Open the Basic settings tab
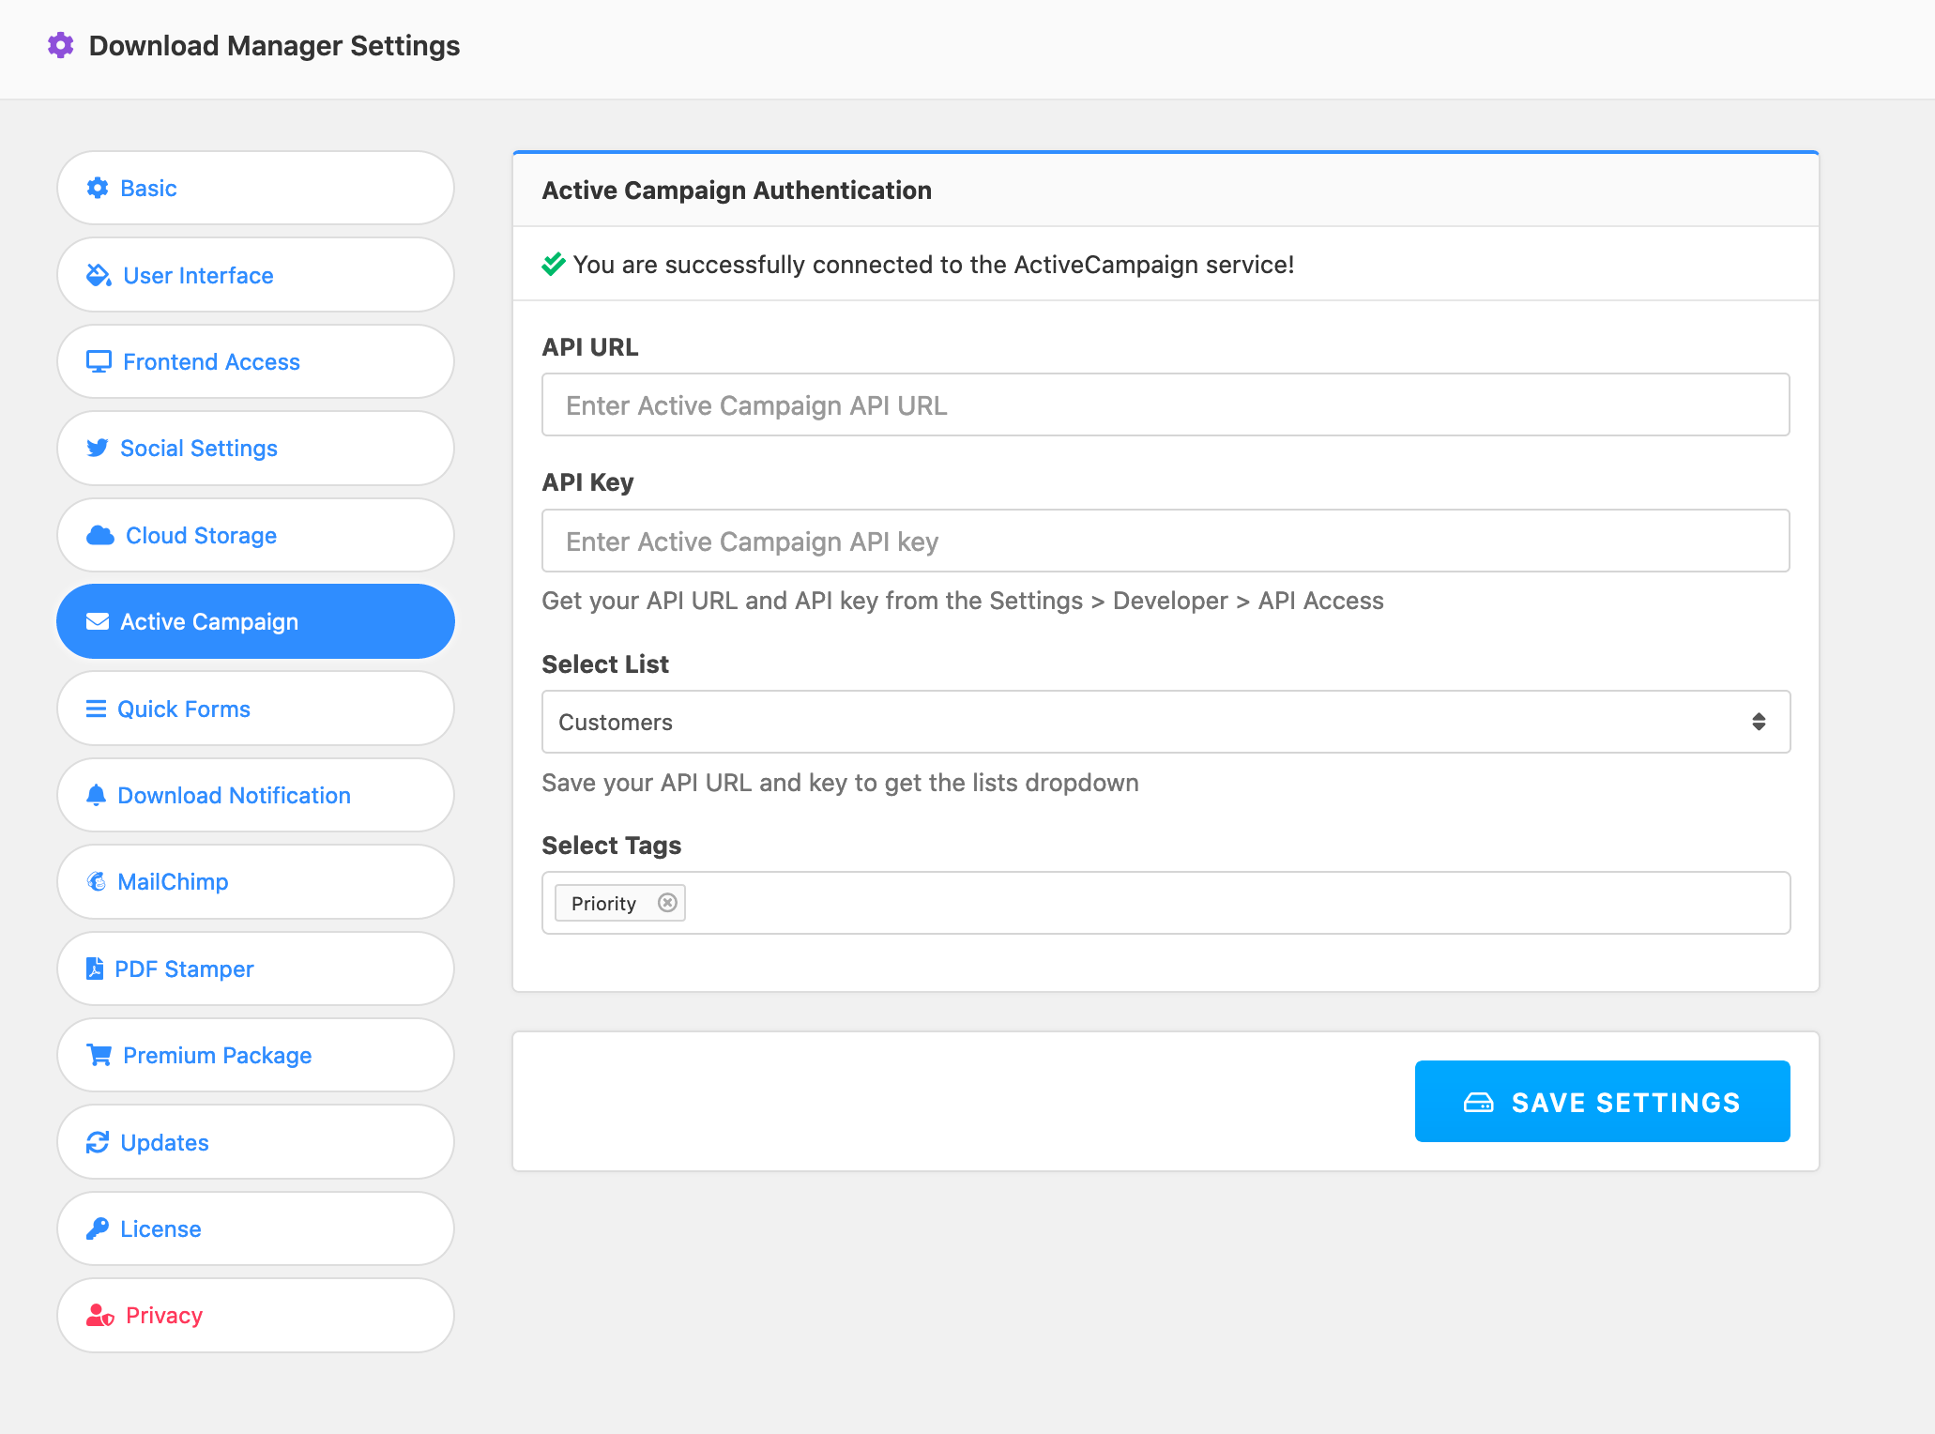 (255, 188)
